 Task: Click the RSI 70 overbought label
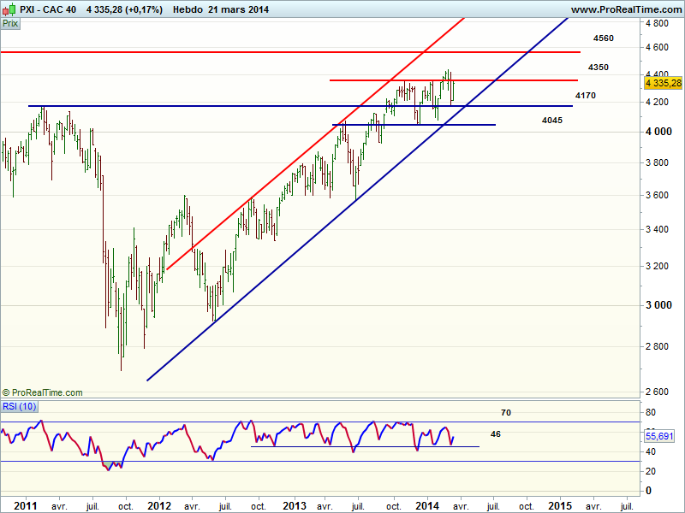[x=506, y=413]
